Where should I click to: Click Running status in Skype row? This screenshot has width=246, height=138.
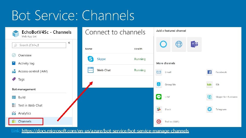coord(140,59)
